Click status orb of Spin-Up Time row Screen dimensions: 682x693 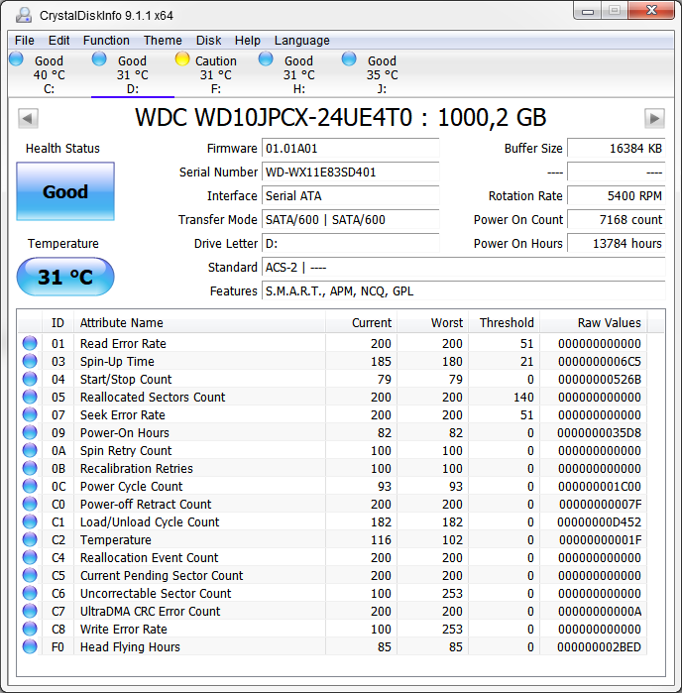(x=30, y=361)
